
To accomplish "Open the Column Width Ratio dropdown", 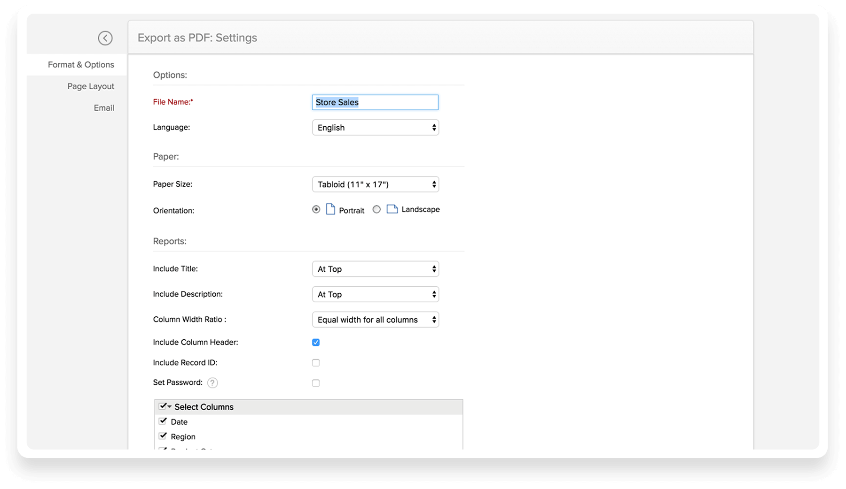I will (375, 320).
